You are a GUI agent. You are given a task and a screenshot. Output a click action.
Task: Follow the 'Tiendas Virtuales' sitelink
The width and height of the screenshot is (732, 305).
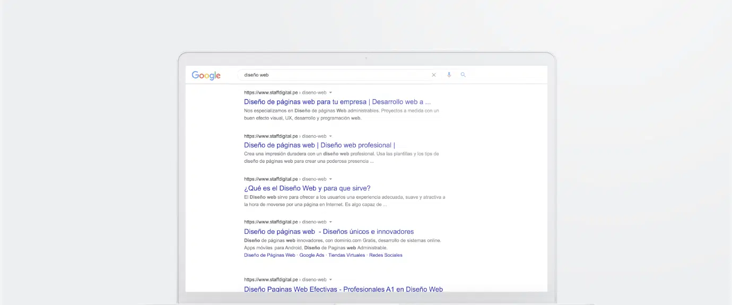point(346,255)
